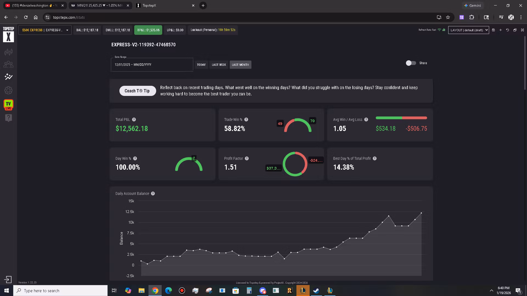Reload the page
527x296 pixels.
[x=26, y=17]
